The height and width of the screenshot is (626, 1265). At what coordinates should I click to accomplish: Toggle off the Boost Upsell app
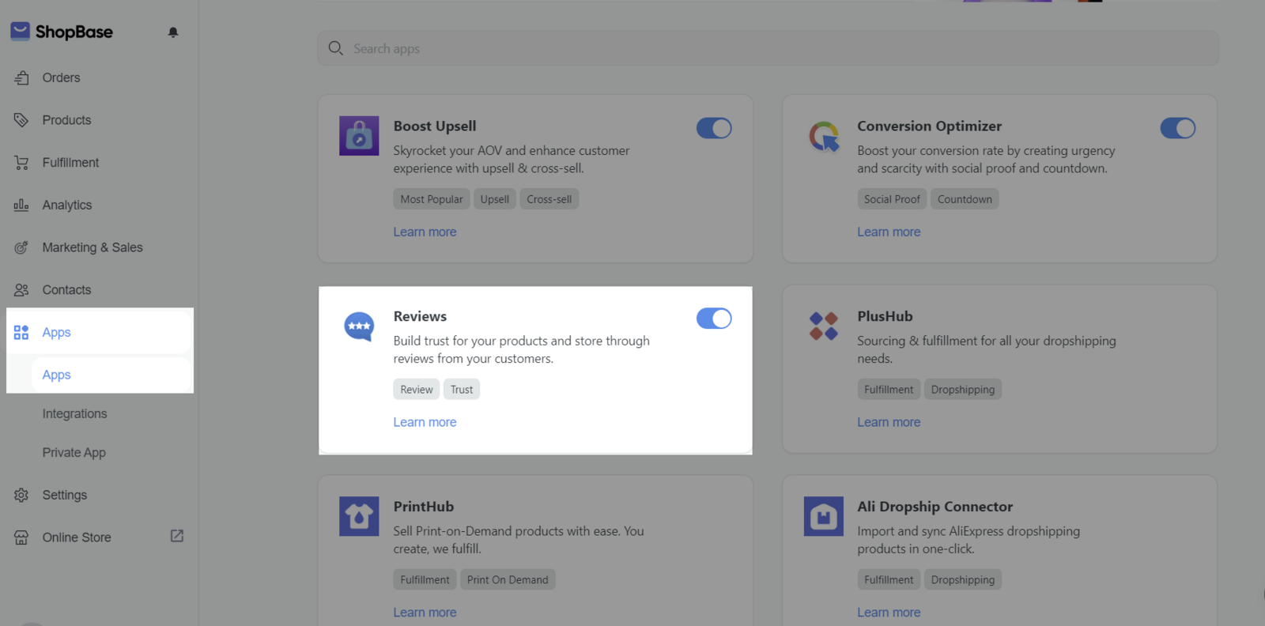click(x=714, y=128)
